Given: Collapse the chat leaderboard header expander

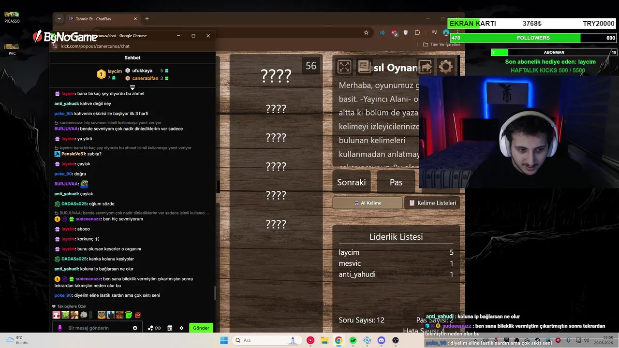Looking at the screenshot, I should [132, 87].
